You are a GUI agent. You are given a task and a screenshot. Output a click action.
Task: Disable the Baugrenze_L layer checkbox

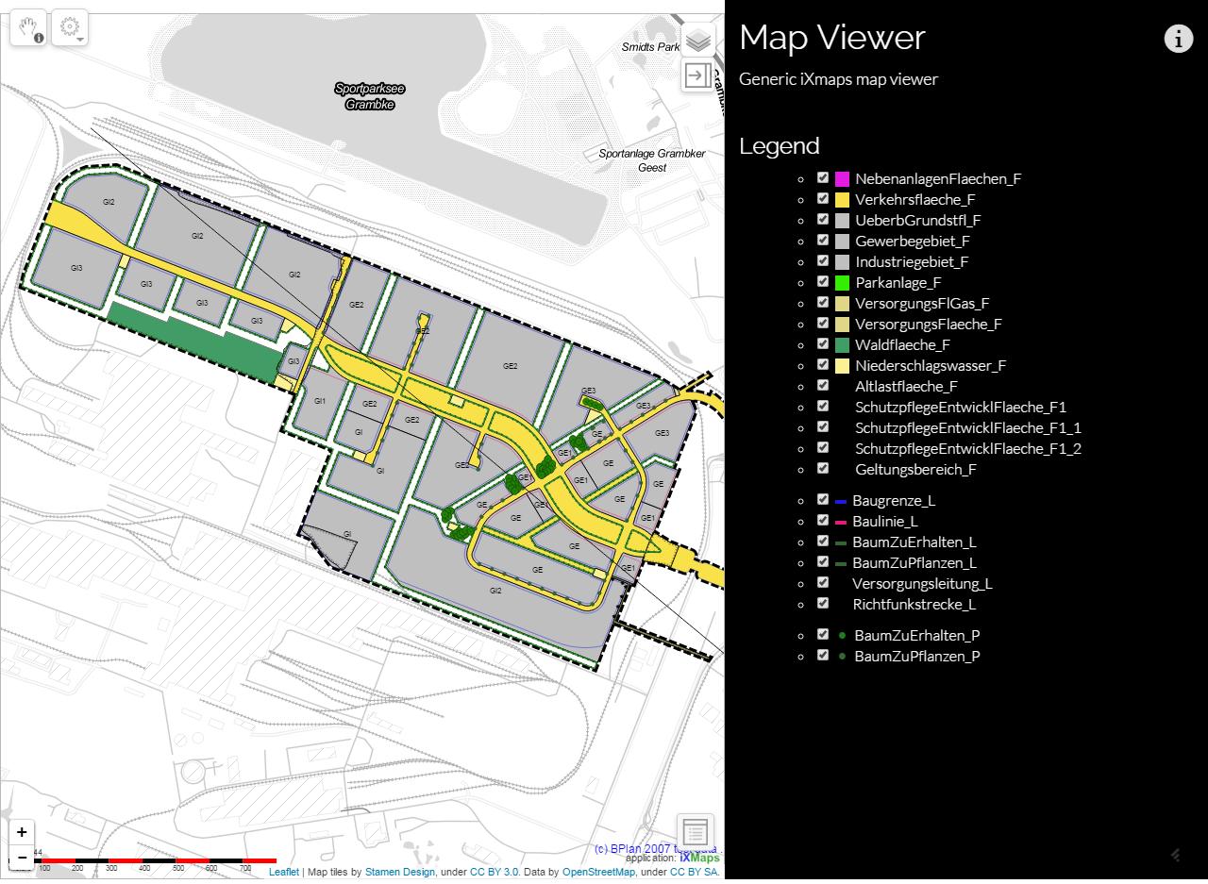[x=823, y=500]
